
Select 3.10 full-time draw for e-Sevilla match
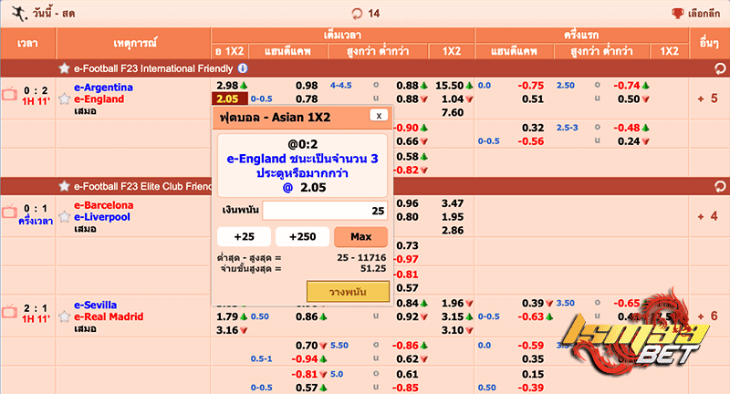click(x=453, y=330)
